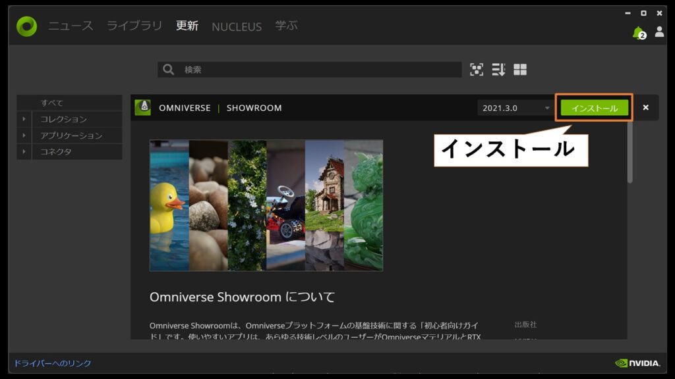Open the ニュース tab
The width and height of the screenshot is (675, 379).
tap(71, 26)
